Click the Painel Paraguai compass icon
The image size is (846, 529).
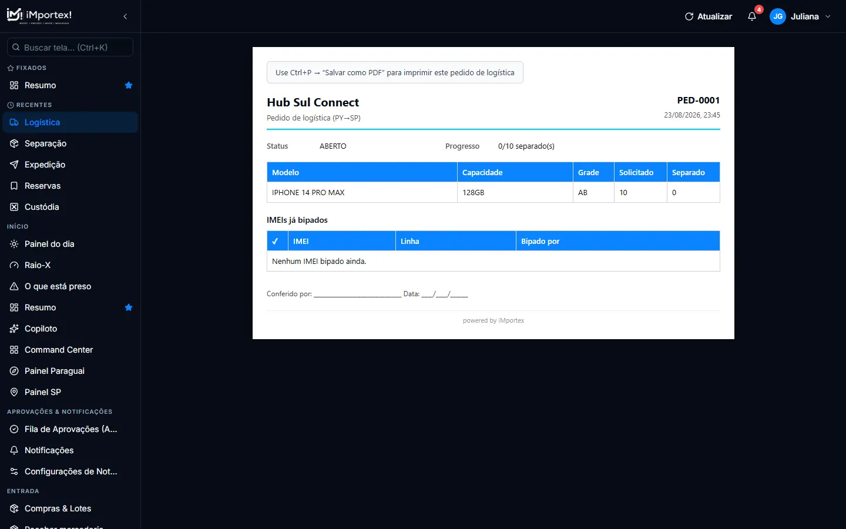coord(14,371)
